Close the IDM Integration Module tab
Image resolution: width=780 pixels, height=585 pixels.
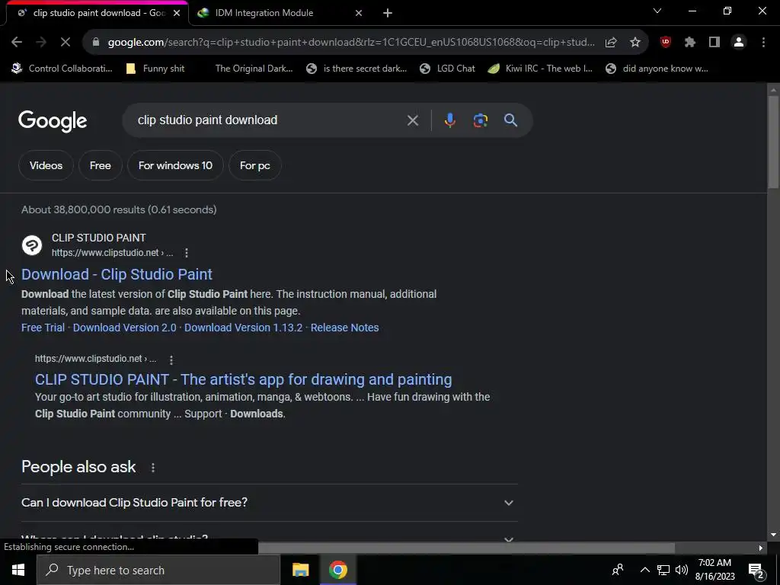click(x=359, y=13)
